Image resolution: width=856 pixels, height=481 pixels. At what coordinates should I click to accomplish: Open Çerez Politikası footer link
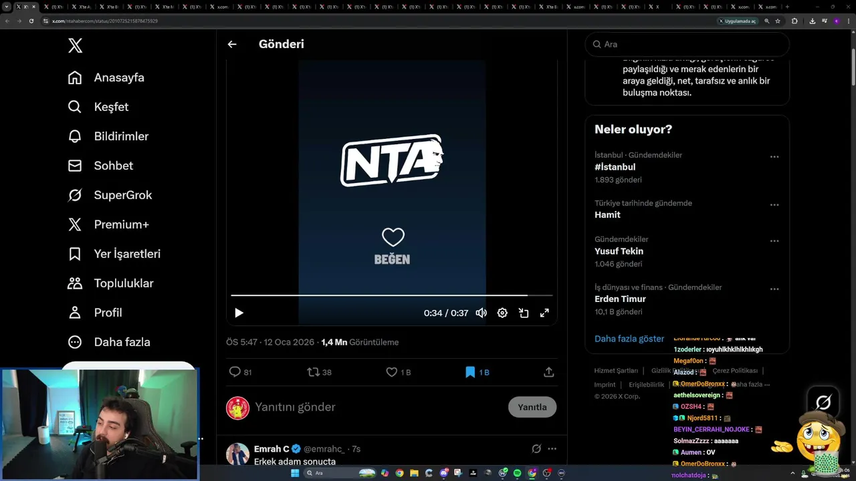(735, 371)
